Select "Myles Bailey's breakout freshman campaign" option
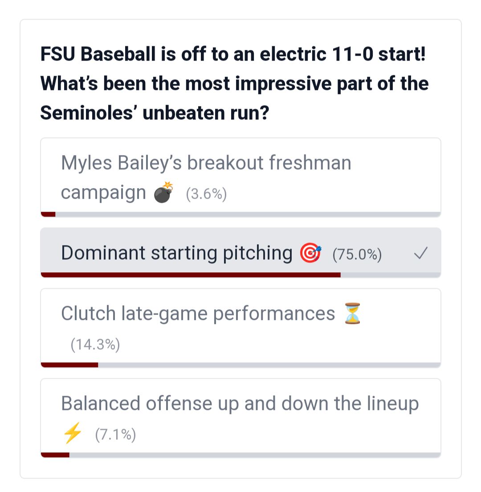This screenshot has height=492, width=481. [x=206, y=163]
